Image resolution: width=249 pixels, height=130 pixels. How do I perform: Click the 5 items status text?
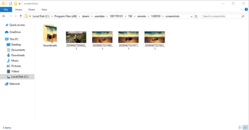pos(7,128)
